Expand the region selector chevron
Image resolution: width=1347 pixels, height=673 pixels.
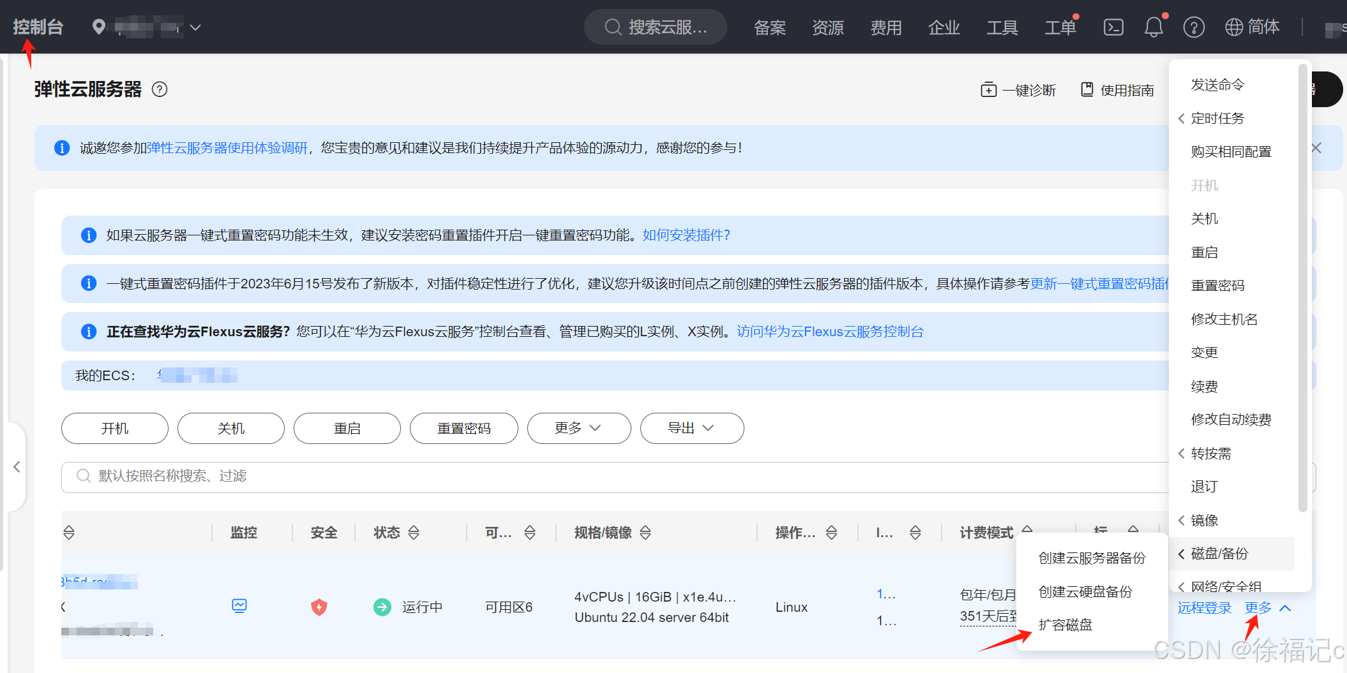[x=196, y=27]
